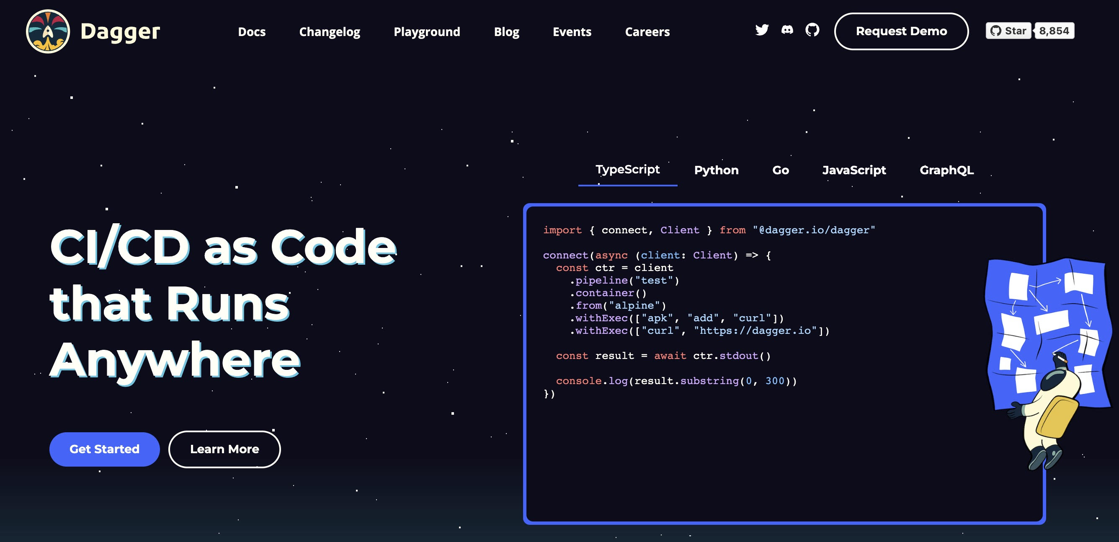Screen dimensions: 1119x542
Task: Open the Blog navigation link
Action: 506,32
